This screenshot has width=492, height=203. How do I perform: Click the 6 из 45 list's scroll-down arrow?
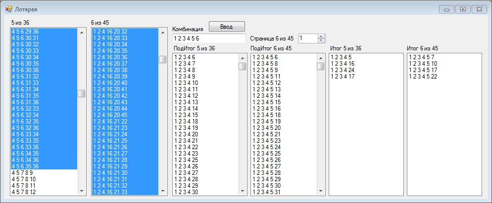[x=162, y=191]
